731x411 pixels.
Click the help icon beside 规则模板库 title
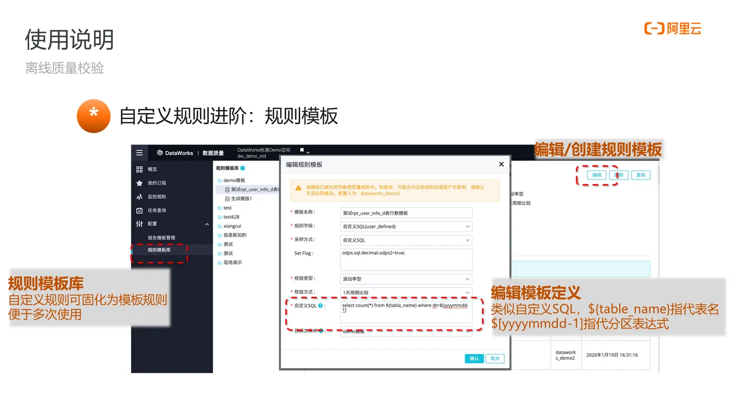tap(243, 168)
